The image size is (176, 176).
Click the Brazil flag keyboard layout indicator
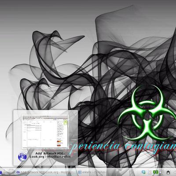pos(156,172)
